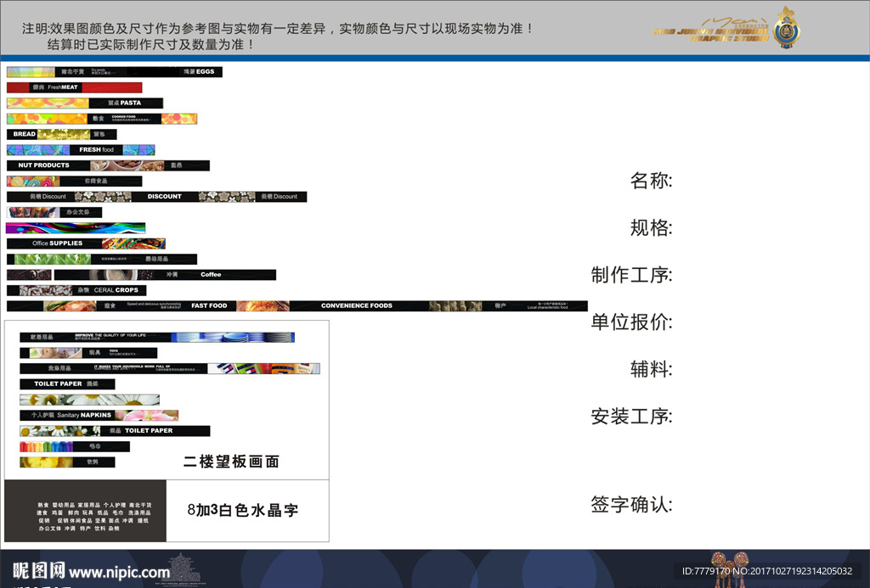Click the bold uppercase DISCOUNT text
870x588 pixels.
164,197
